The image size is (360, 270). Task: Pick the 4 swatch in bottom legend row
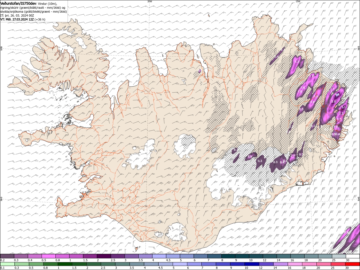pos(151,264)
